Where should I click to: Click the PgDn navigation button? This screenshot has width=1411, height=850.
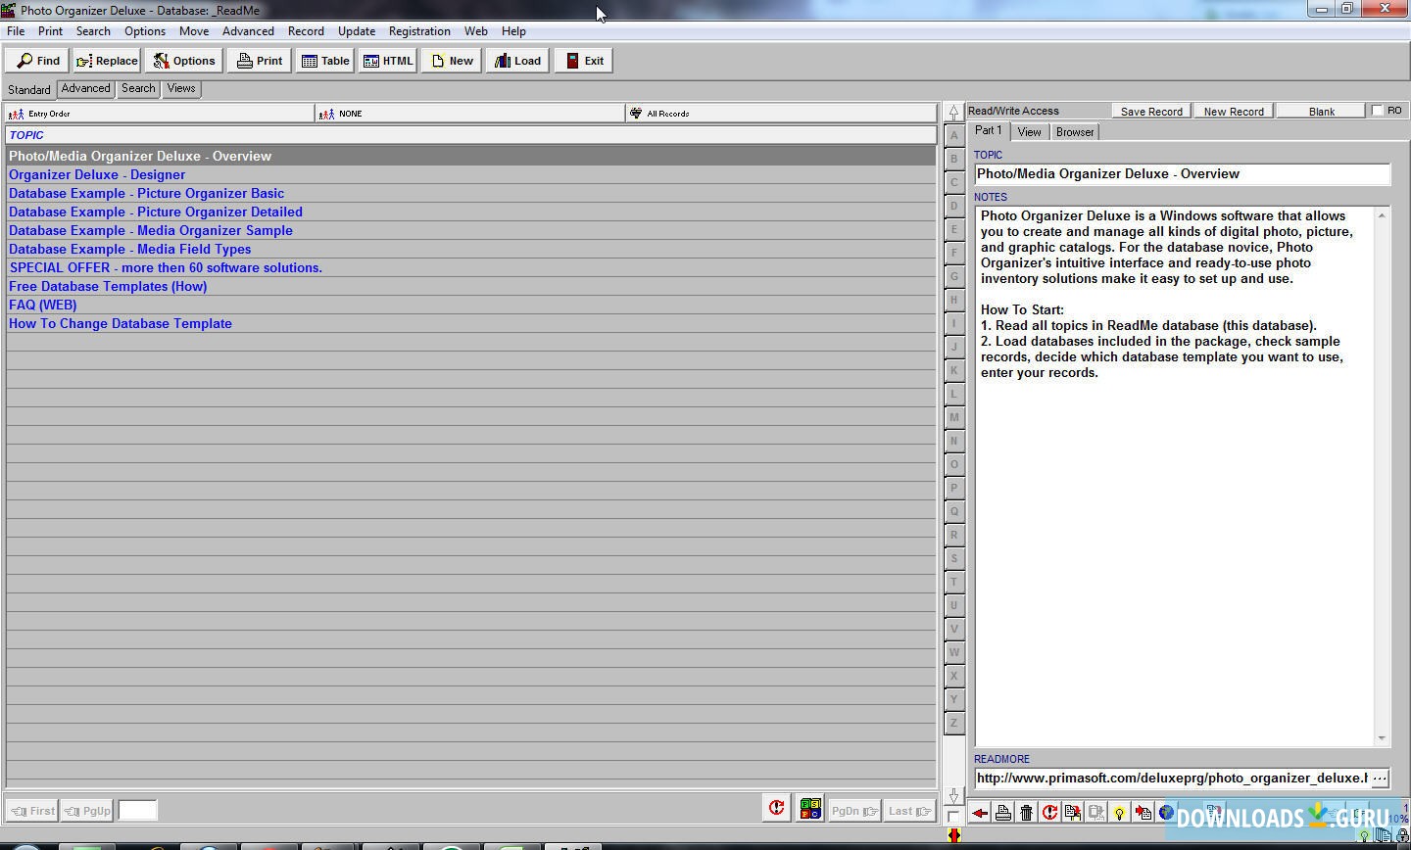[x=855, y=811]
